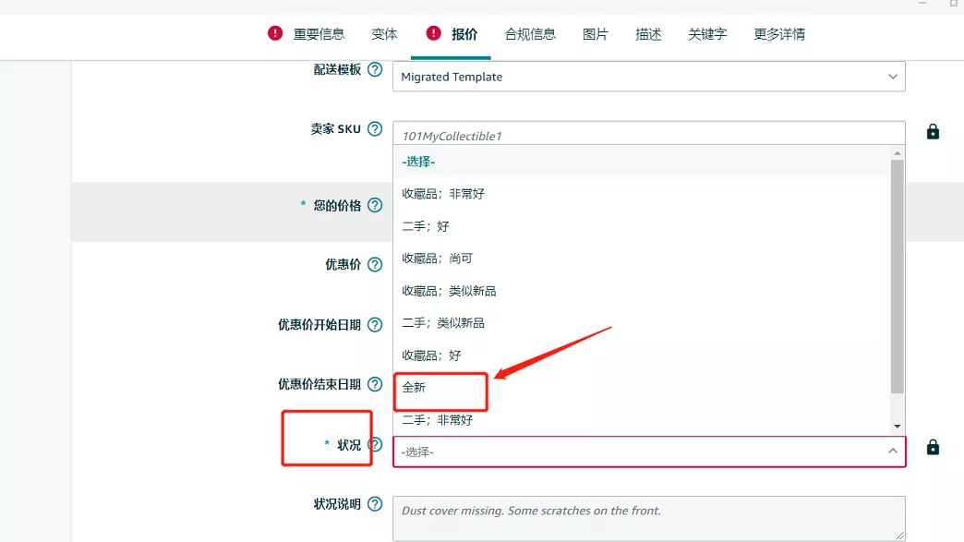Select option 二手；非常好
This screenshot has width=964, height=542.
(x=641, y=420)
